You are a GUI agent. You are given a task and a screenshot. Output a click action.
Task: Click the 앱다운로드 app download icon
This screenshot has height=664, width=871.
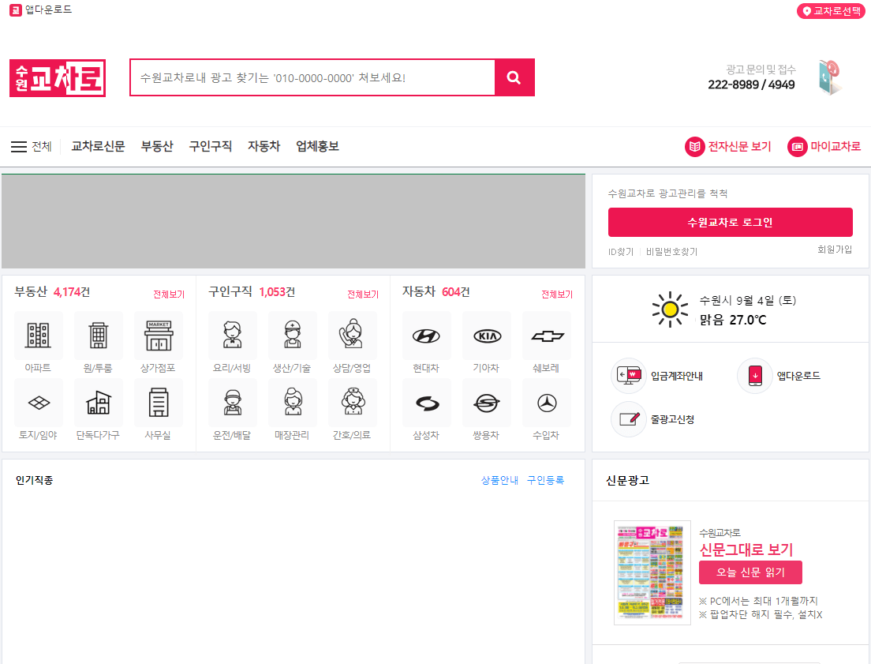tap(755, 376)
